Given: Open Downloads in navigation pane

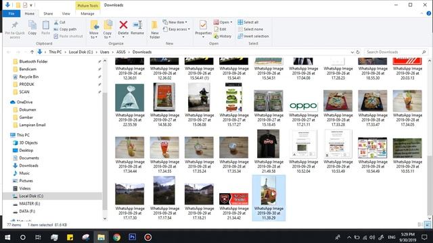Looking at the screenshot, I should point(28,165).
